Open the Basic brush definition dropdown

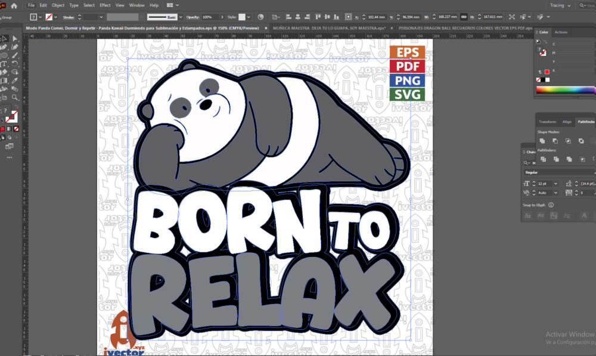point(181,17)
